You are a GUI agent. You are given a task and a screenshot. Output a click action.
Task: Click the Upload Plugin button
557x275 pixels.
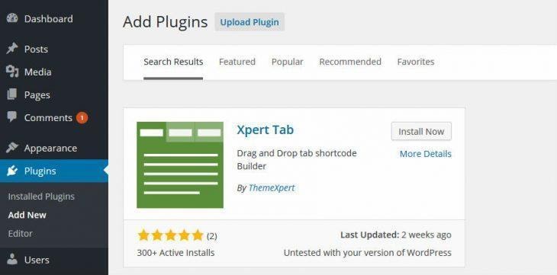pyautogui.click(x=250, y=22)
